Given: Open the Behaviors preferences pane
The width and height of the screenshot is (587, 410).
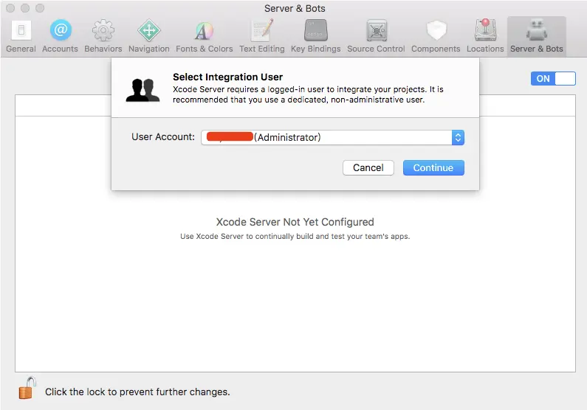Looking at the screenshot, I should pyautogui.click(x=103, y=36).
